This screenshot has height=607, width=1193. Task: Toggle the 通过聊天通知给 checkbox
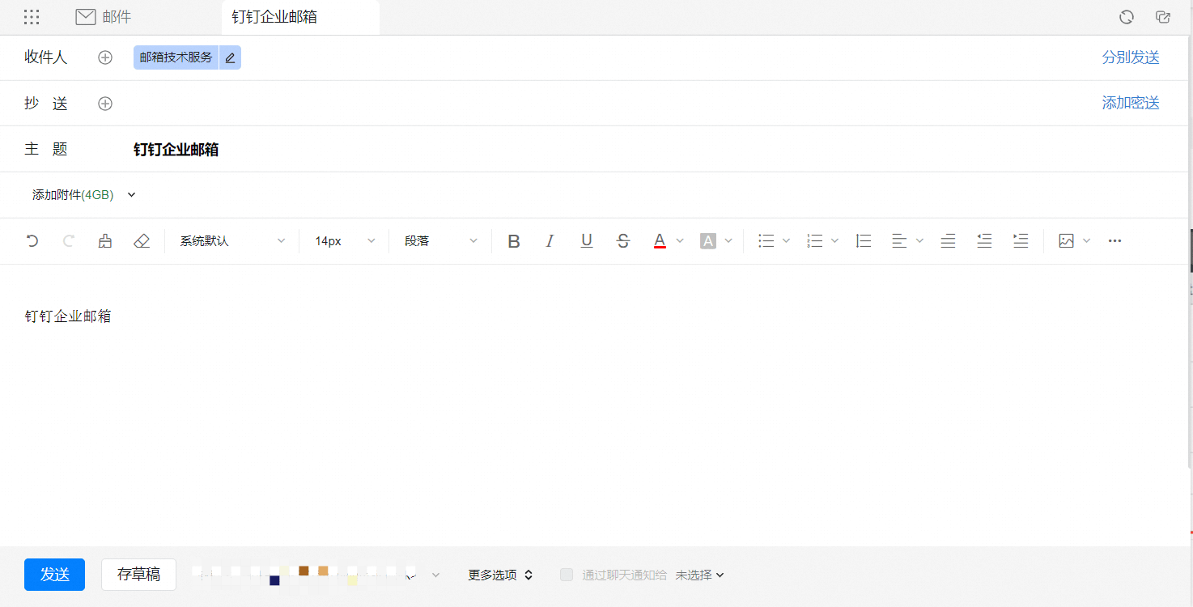point(567,575)
